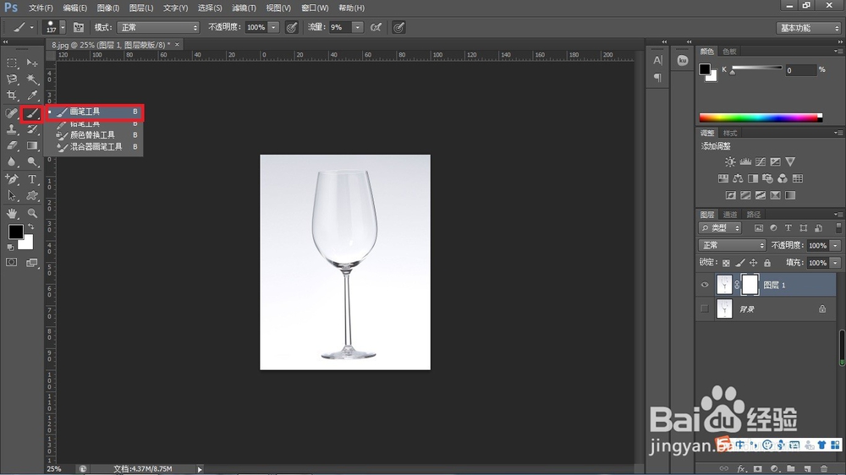
Task: Select the Blur tool
Action: click(x=12, y=161)
